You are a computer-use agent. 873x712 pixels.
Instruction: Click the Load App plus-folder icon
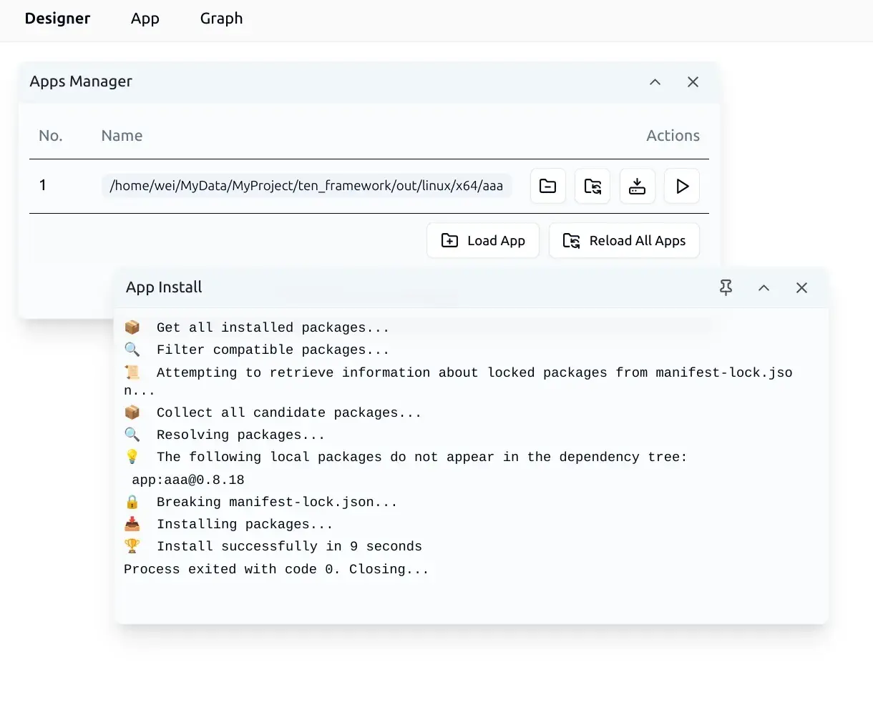tap(449, 240)
